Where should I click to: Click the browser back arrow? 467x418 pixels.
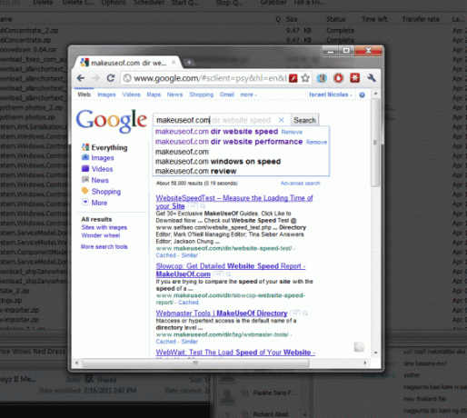(81, 78)
